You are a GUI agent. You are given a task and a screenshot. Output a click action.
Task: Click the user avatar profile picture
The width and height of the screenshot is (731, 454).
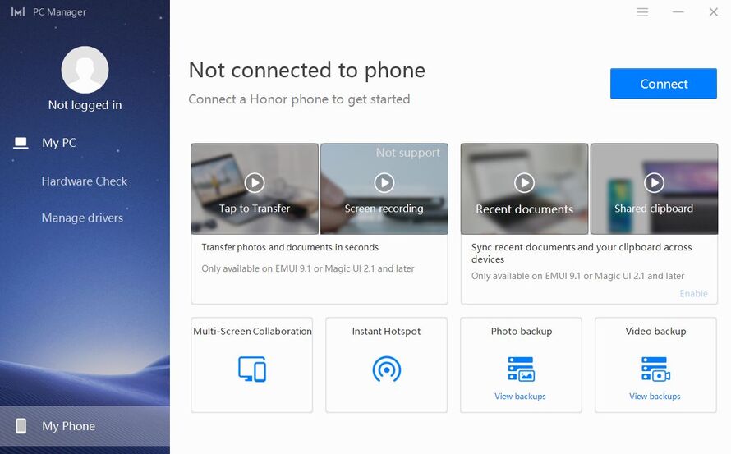click(x=85, y=70)
